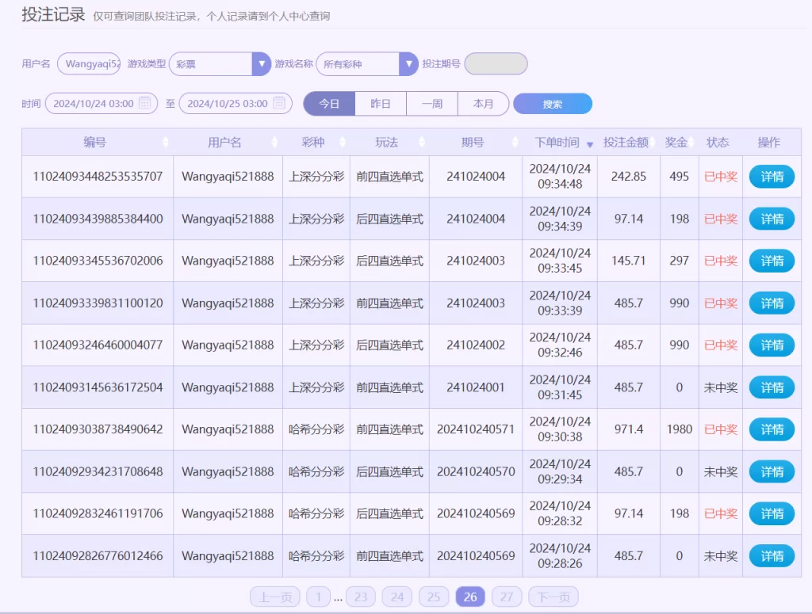Click prize 297 in period 241024003 row
The image size is (812, 614).
pos(679,261)
